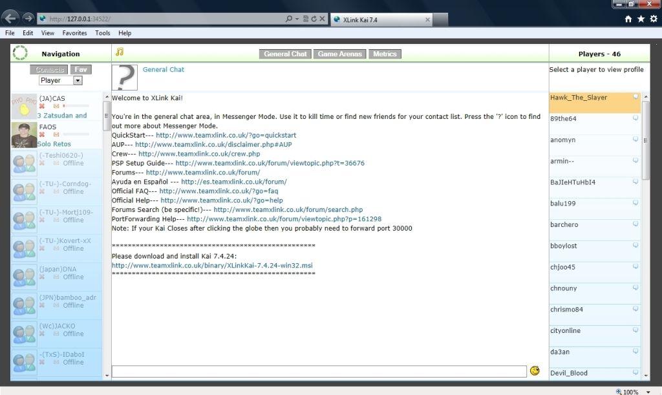Click the XLinkKai-7.4.24-win32.msi download link
This screenshot has height=395, width=662.
tap(212, 266)
